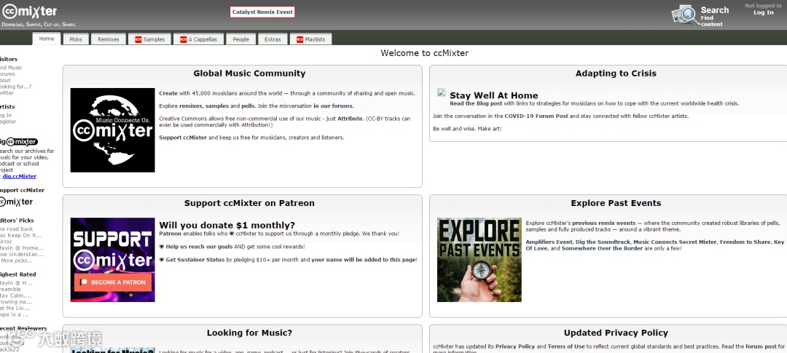Open the Remixes tab
The height and width of the screenshot is (353, 787).
(109, 39)
